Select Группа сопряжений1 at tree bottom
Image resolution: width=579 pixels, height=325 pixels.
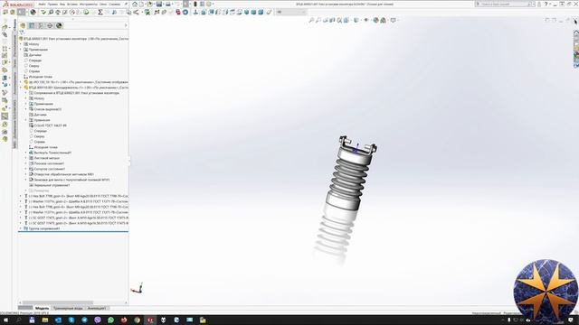pyautogui.click(x=44, y=228)
